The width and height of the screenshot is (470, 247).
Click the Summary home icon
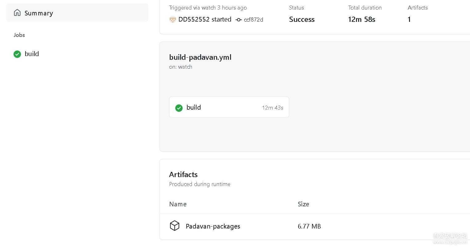(17, 13)
